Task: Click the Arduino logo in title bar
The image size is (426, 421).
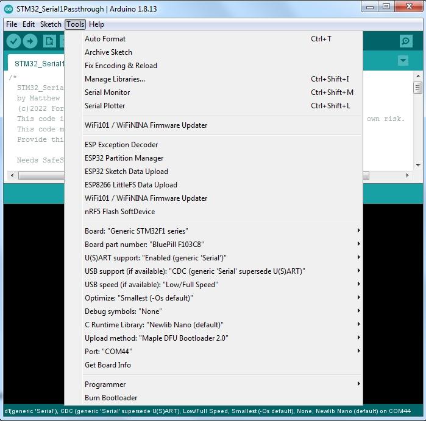Action: pos(9,9)
